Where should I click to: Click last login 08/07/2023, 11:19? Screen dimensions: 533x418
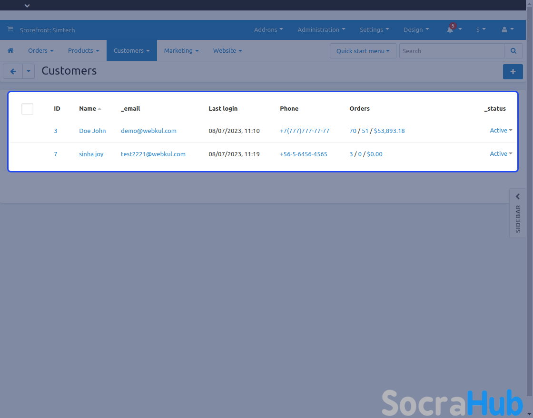point(234,154)
